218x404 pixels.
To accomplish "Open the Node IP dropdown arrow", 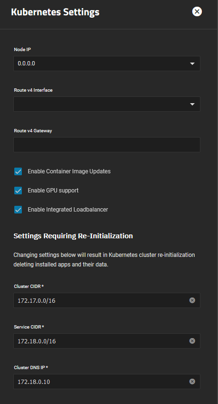I will (x=192, y=64).
